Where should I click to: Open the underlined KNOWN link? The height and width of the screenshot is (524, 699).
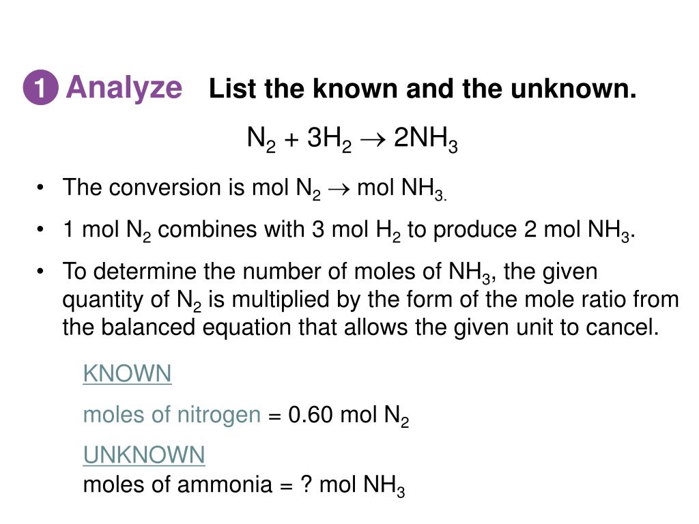click(127, 373)
